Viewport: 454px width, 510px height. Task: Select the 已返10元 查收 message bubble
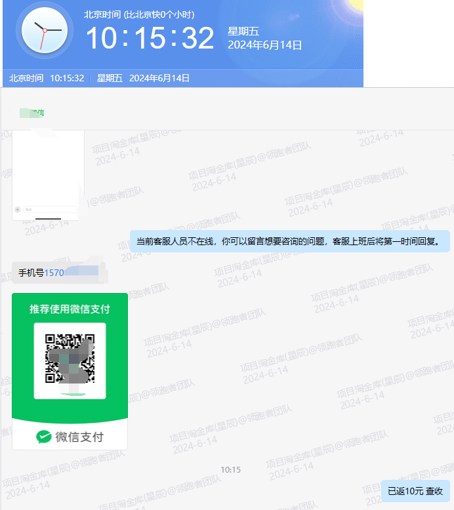click(x=415, y=491)
